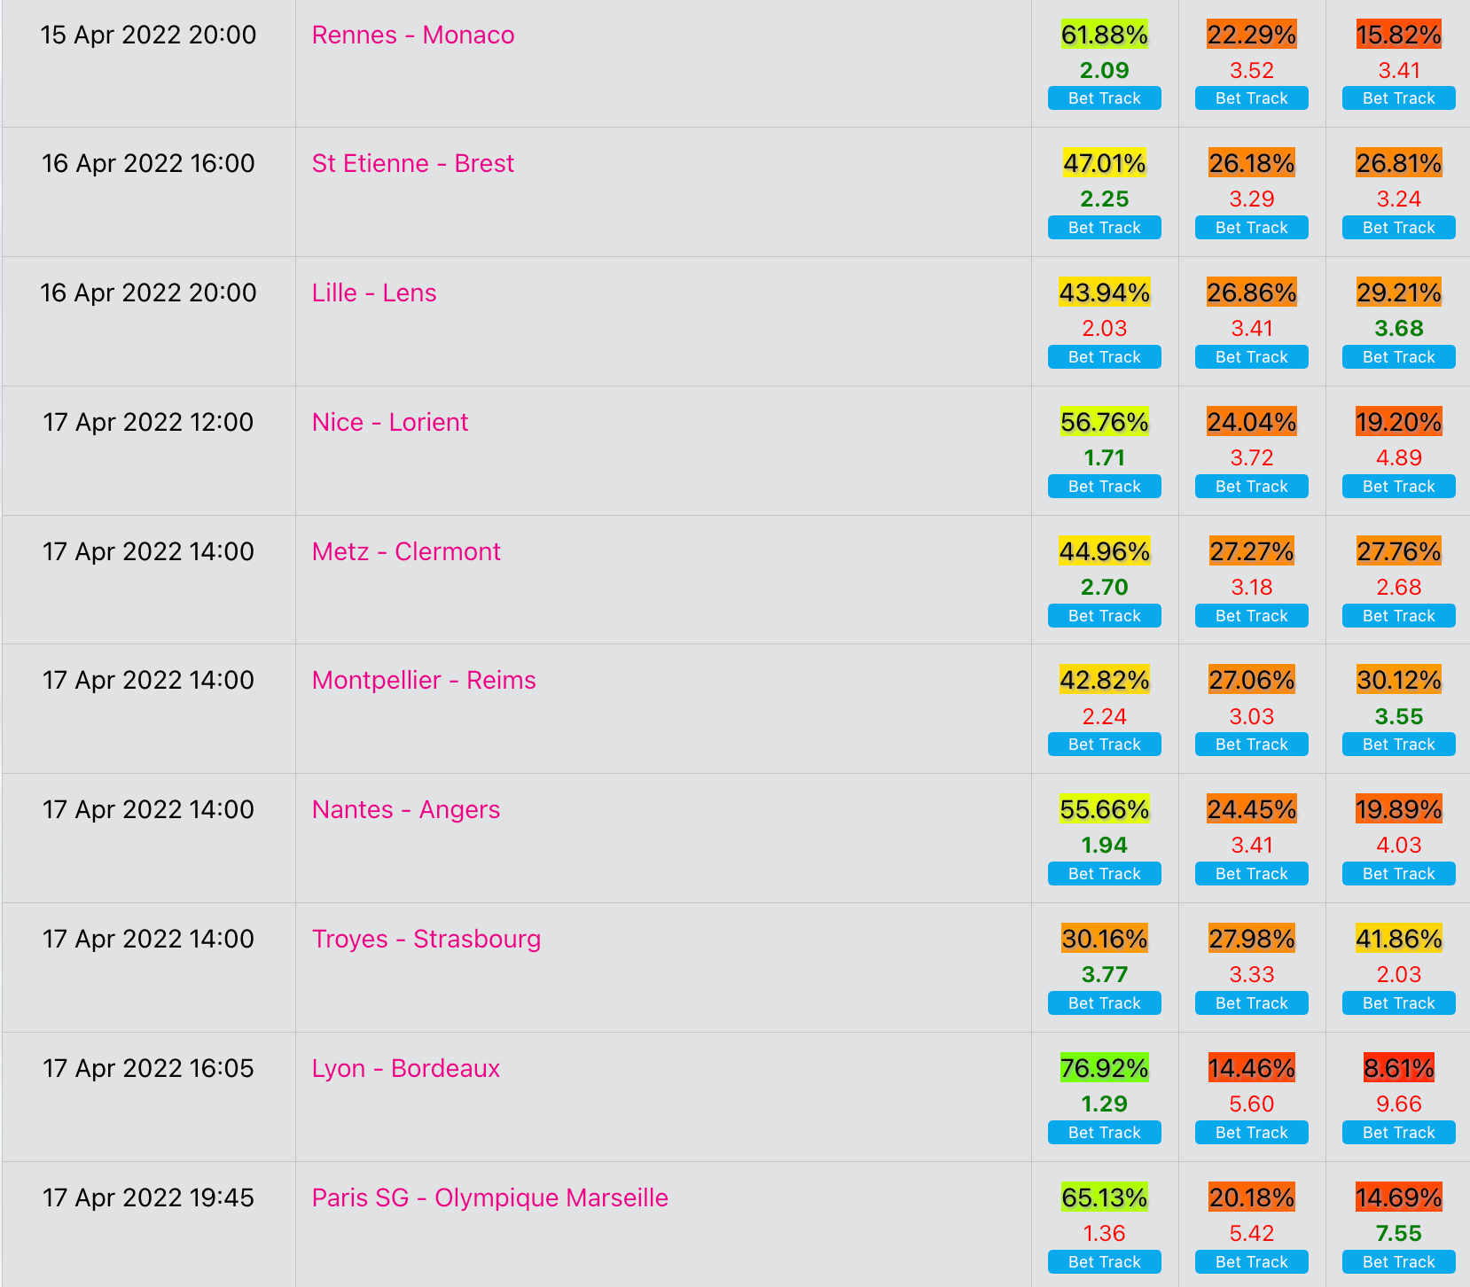Screen dimensions: 1470x1287
Task: Select the 55.66% probability for Nantes
Action: [x=1105, y=809]
